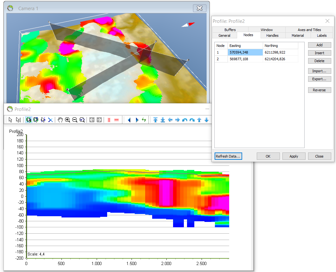Select the arrow pointer tool

(10, 120)
